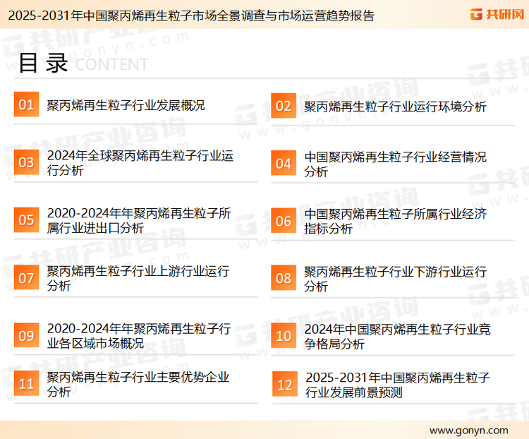
Task: Click the orange 03 number badge
Action: coord(26,162)
